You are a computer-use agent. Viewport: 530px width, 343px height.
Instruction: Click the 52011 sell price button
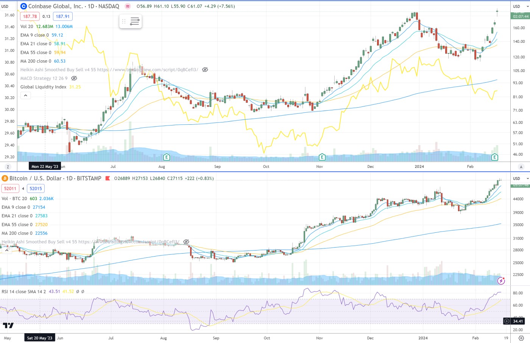click(10, 188)
